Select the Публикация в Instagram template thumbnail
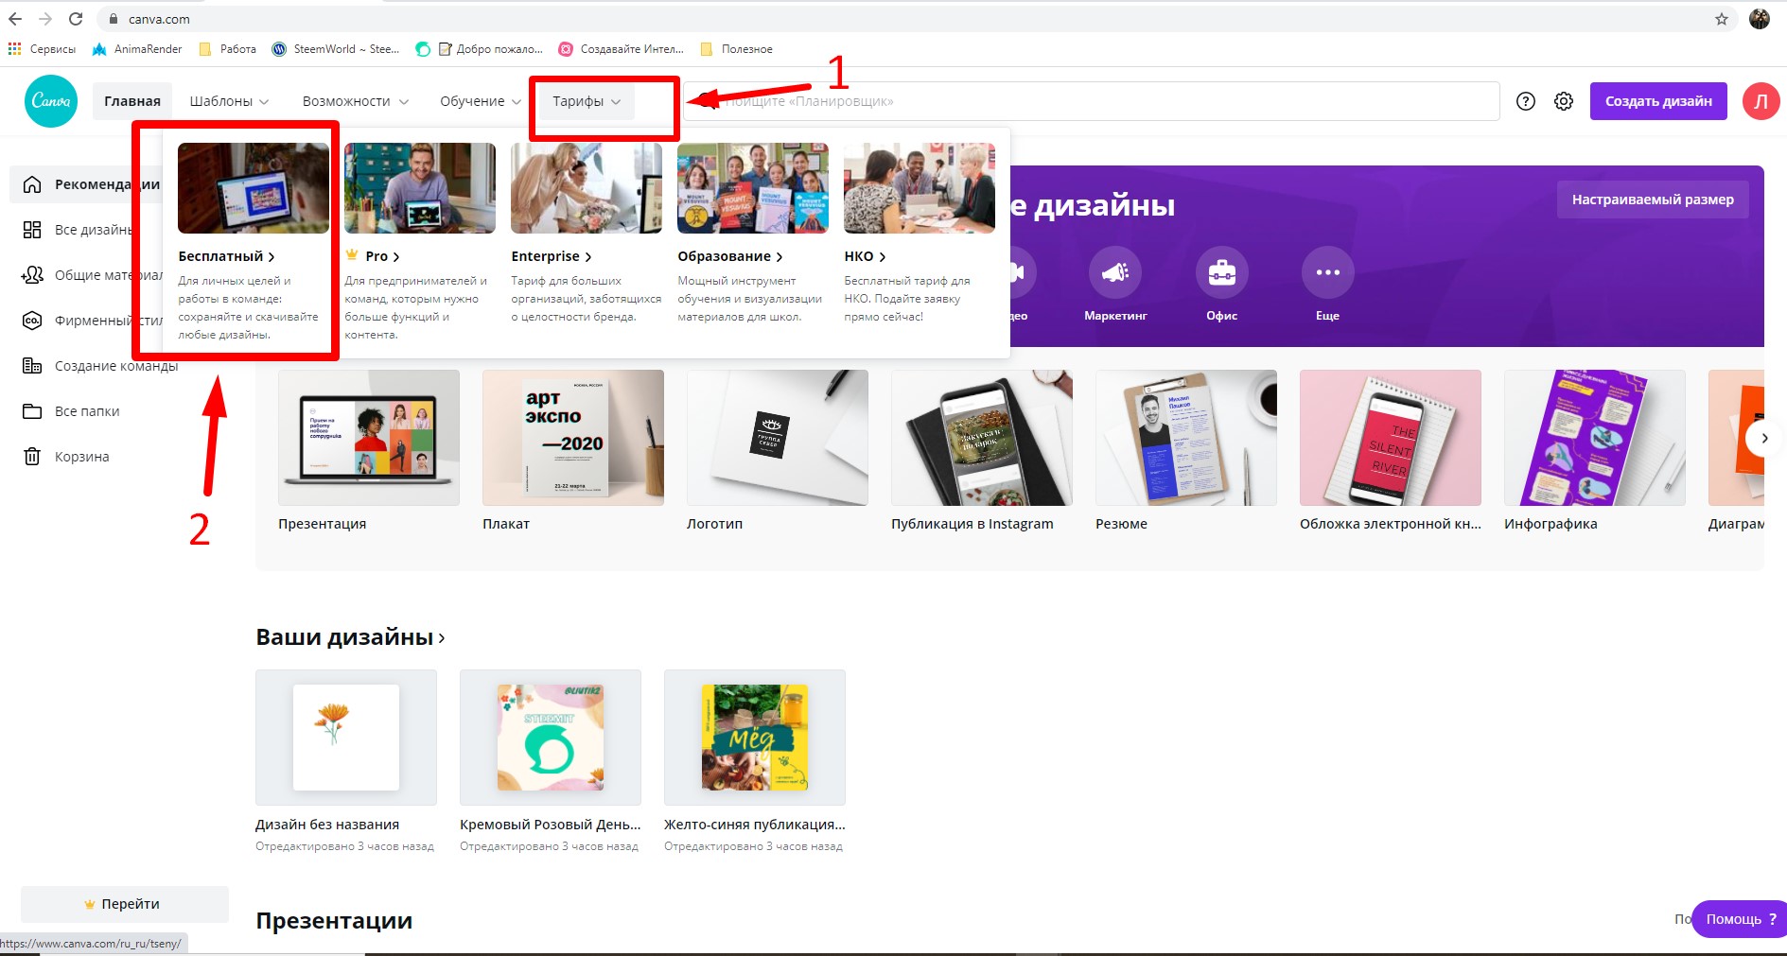The width and height of the screenshot is (1787, 956). tap(982, 438)
